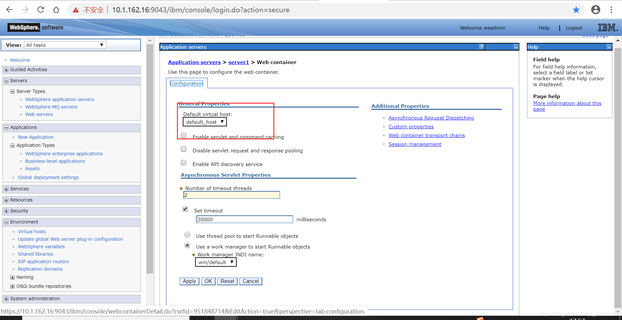The image size is (622, 320).
Task: Switch to the Configuration tab
Action: coord(186,83)
